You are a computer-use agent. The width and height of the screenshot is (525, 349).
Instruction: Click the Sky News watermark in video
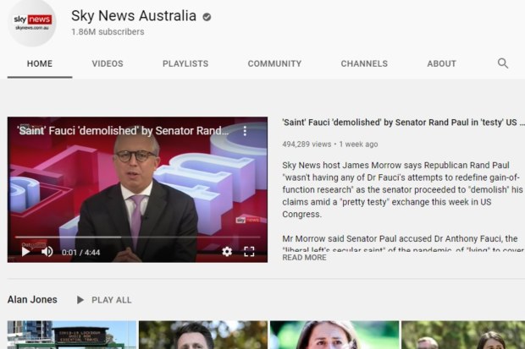[247, 220]
